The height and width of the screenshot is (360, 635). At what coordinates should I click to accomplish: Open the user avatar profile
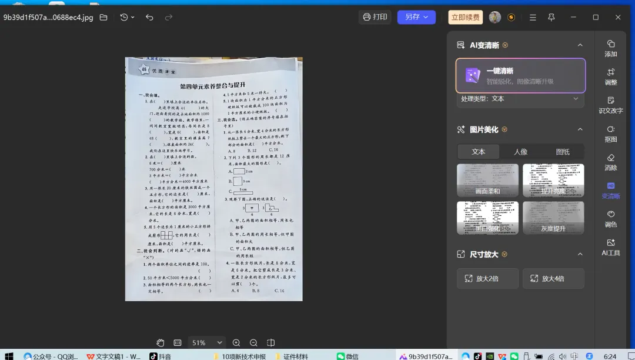pyautogui.click(x=494, y=17)
